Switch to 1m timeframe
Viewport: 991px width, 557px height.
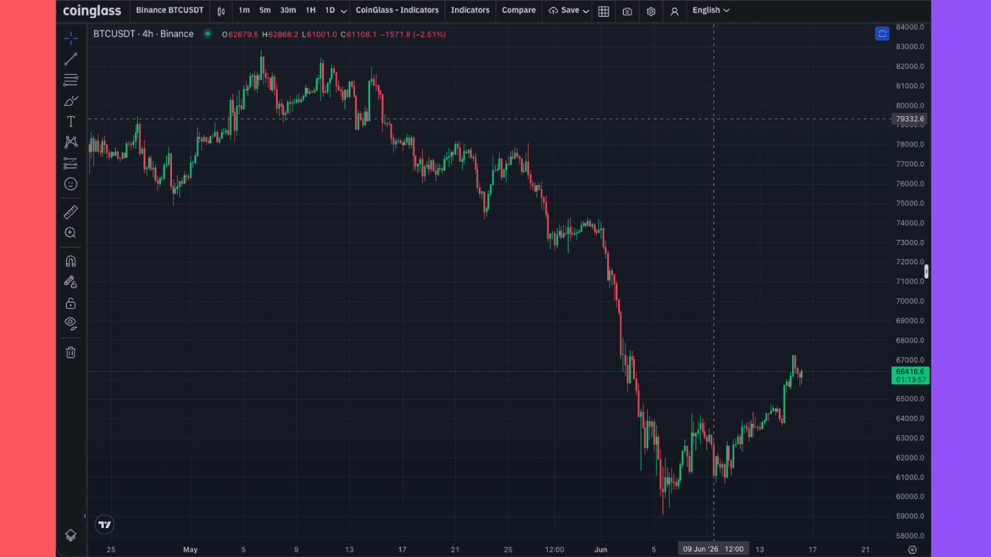(x=244, y=10)
